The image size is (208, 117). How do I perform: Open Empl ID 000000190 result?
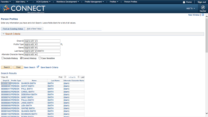(6, 83)
